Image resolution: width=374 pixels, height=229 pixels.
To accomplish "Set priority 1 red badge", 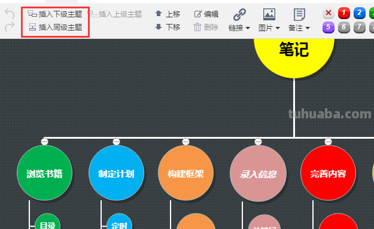I will (x=344, y=13).
